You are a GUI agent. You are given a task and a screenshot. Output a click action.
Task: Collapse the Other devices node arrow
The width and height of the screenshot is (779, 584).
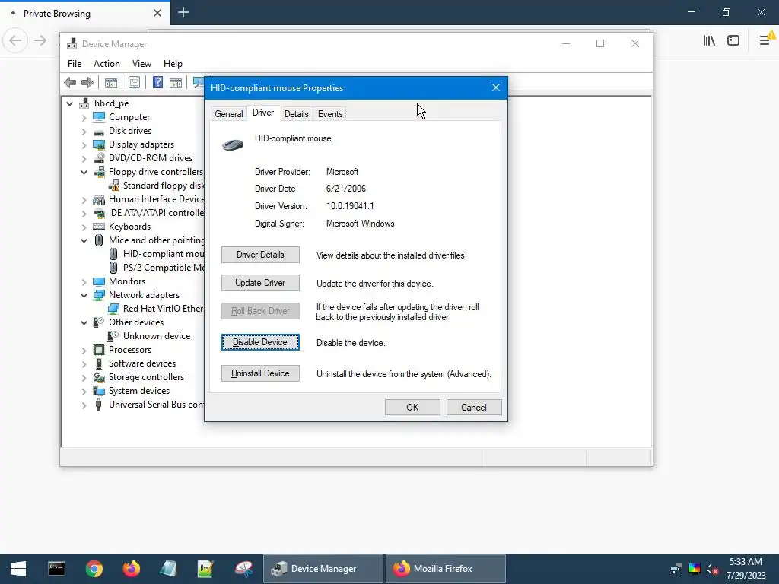point(84,322)
